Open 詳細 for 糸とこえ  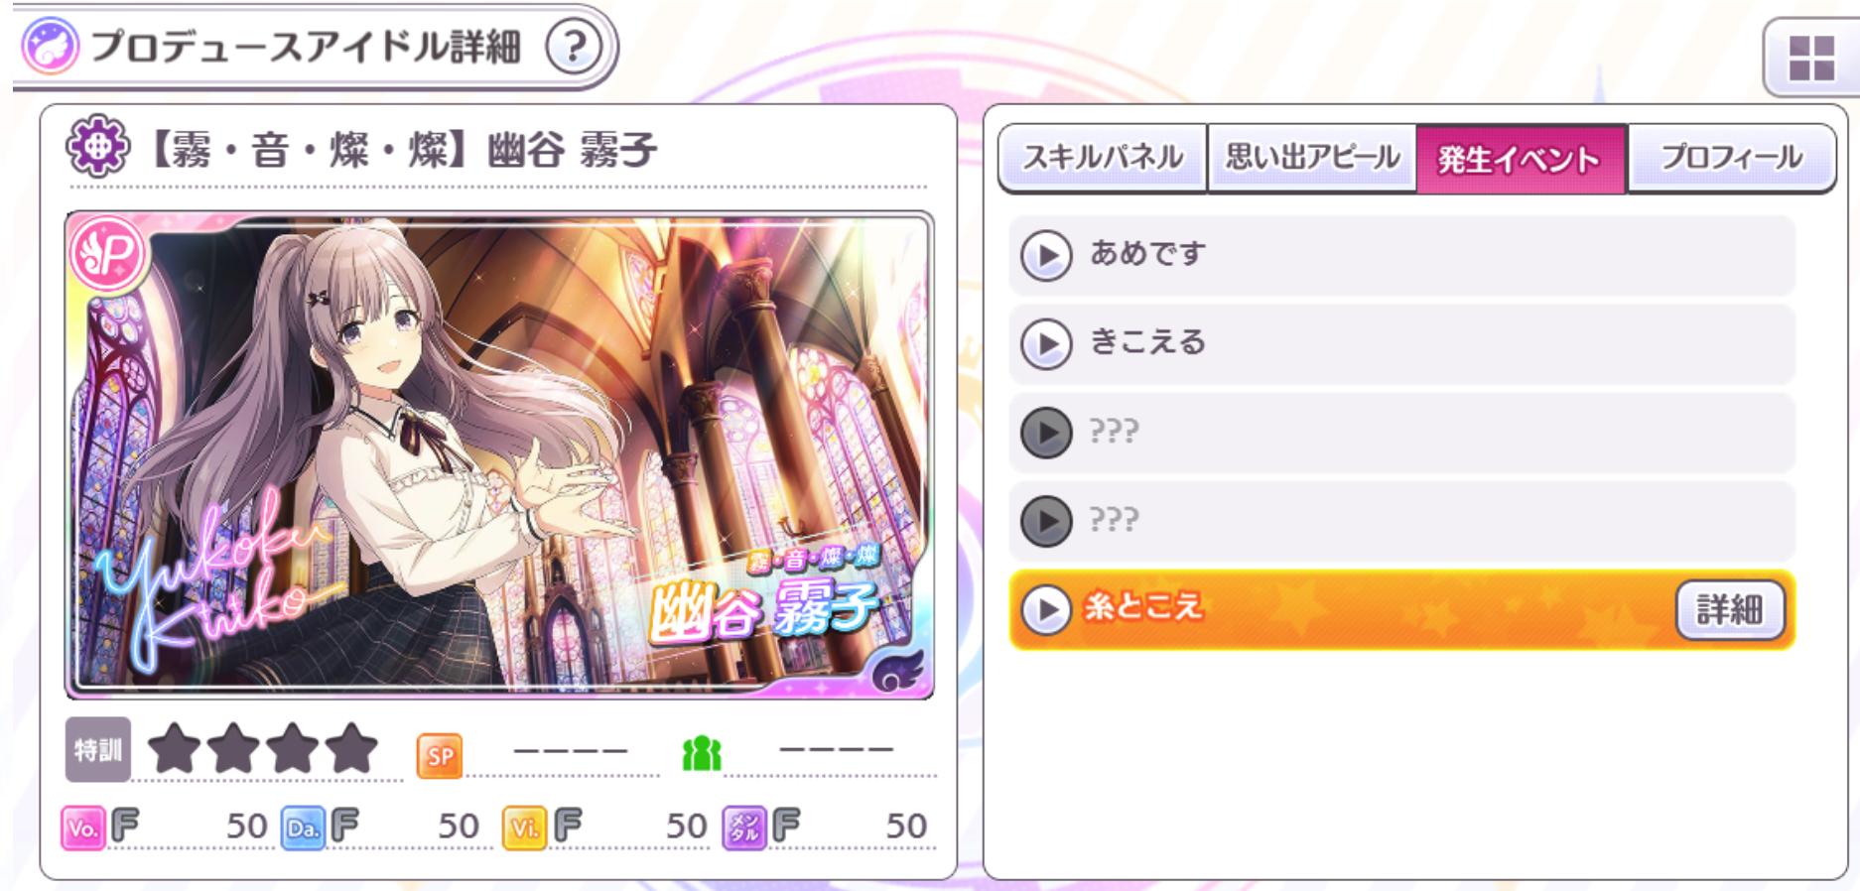(x=1730, y=609)
